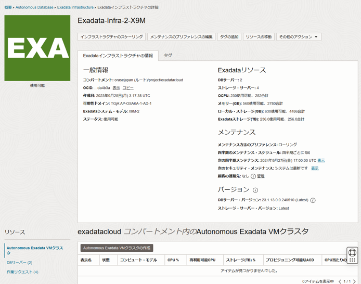Select DBサーバー (2) in resources list
This screenshot has width=361, height=284.
point(19,263)
